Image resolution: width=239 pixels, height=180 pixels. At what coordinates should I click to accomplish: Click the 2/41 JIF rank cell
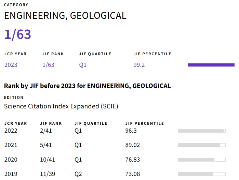[x=46, y=130]
